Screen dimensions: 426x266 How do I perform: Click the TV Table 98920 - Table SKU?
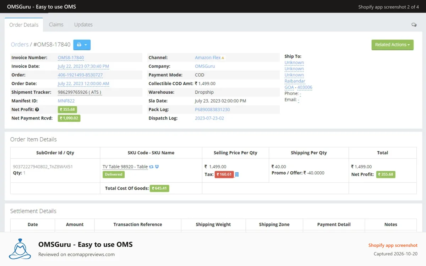tap(125, 167)
